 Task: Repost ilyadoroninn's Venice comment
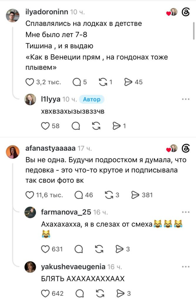pos(103,82)
